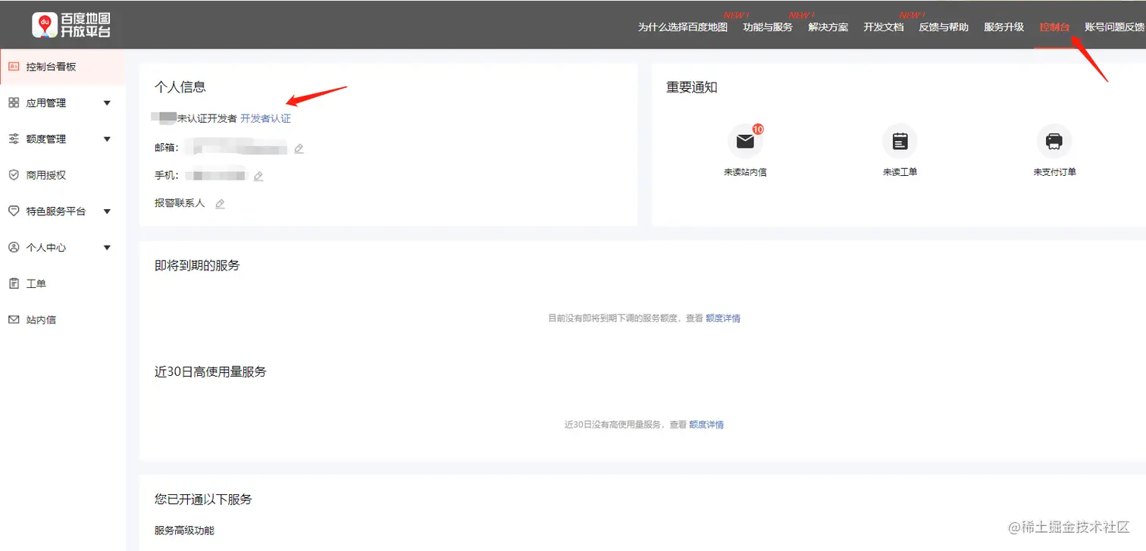Click the 特色服务平台 sidebar icon
Image resolution: width=1146 pixels, height=551 pixels.
(14, 211)
